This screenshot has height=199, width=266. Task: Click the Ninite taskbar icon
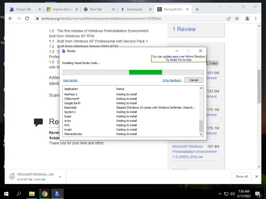pyautogui.click(x=57, y=194)
